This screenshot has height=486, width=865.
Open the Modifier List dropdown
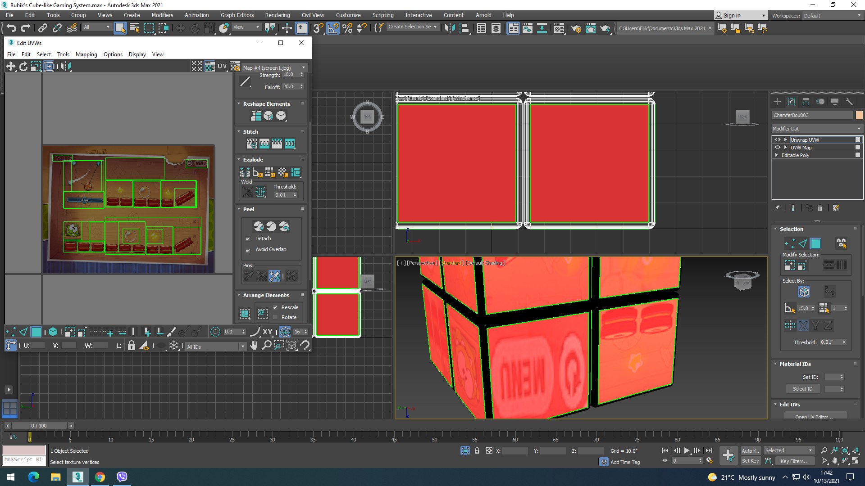[817, 129]
